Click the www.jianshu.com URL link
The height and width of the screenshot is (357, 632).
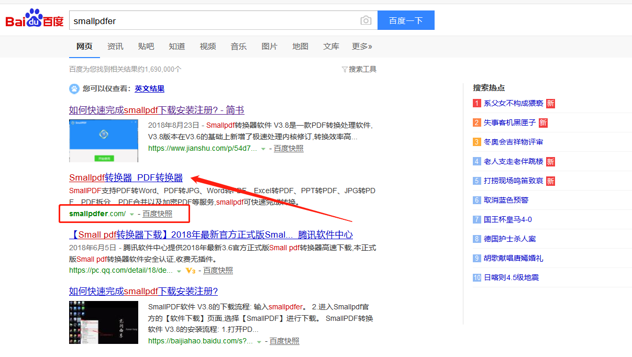click(203, 149)
